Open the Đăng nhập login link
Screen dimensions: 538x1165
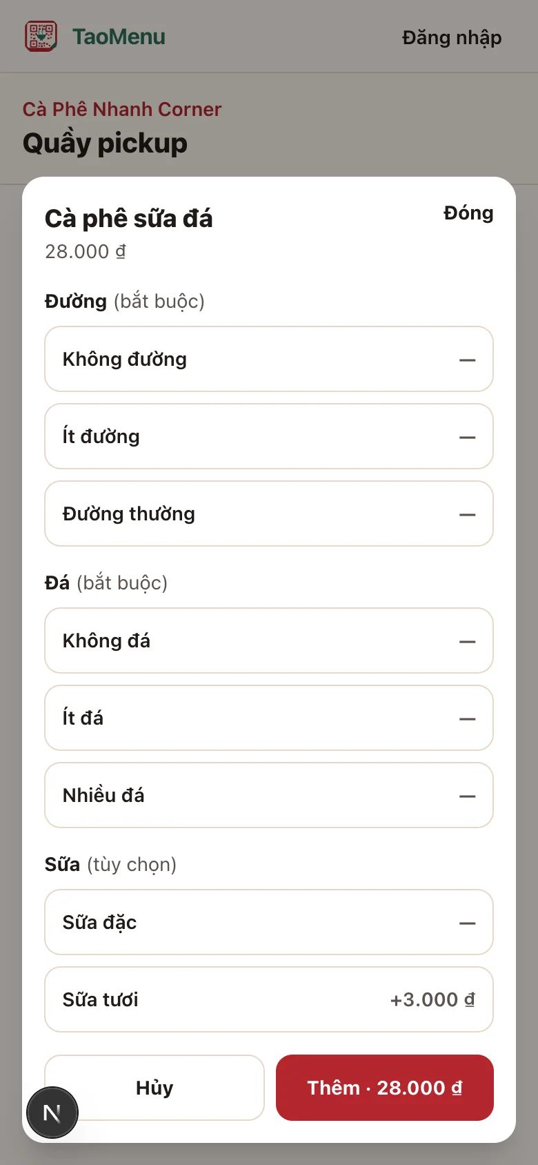(x=452, y=37)
